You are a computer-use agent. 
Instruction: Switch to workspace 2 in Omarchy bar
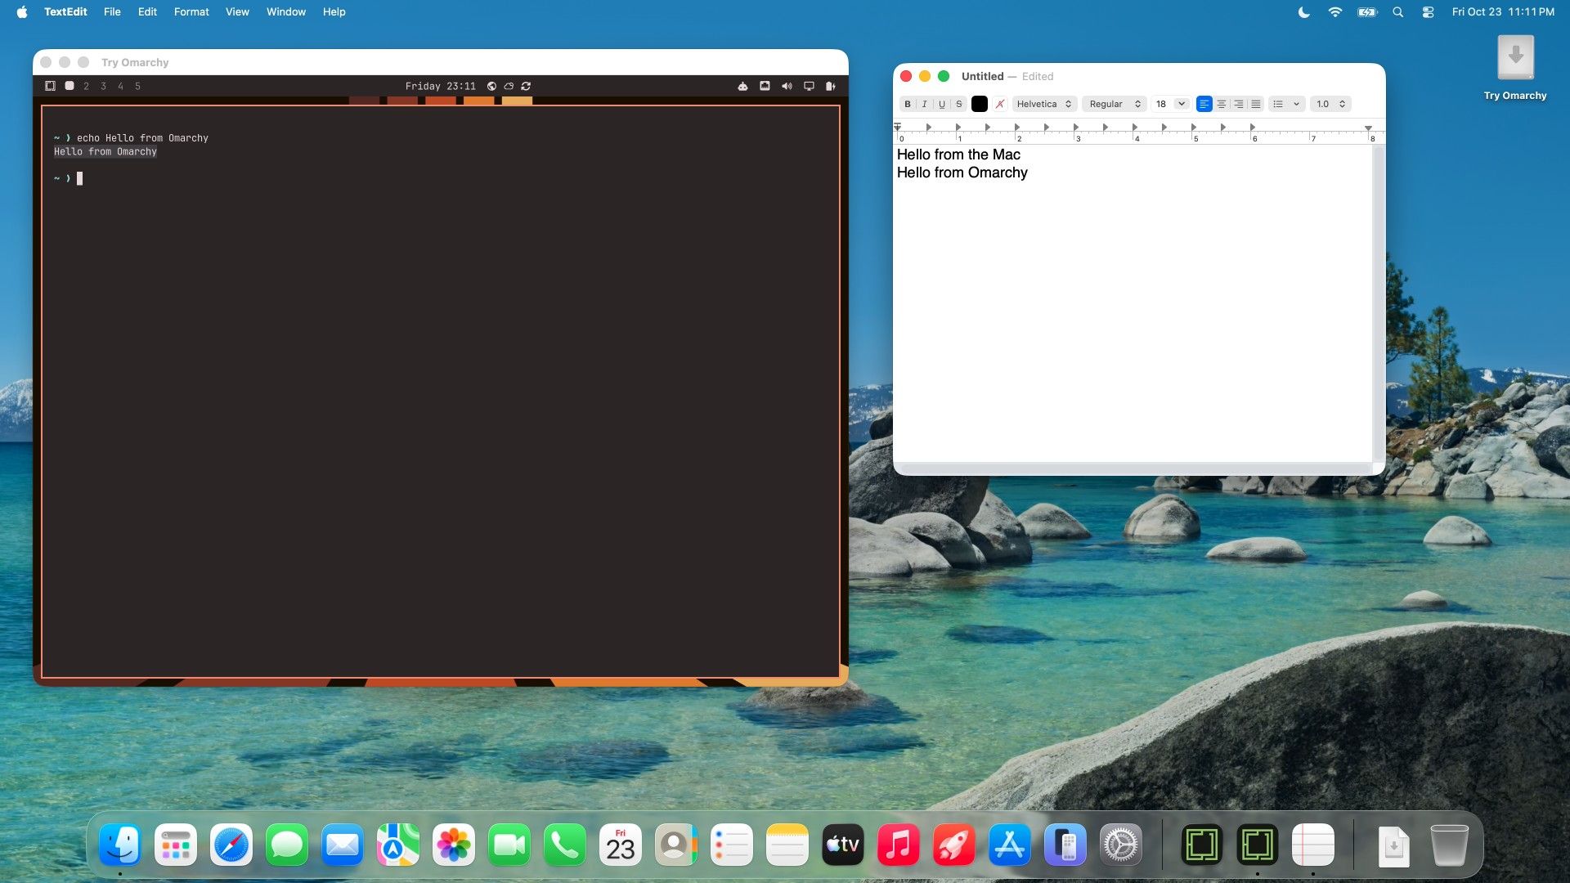coord(87,86)
